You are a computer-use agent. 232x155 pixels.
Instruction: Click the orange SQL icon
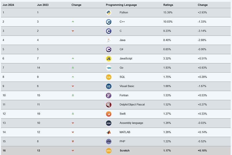coord(109,77)
